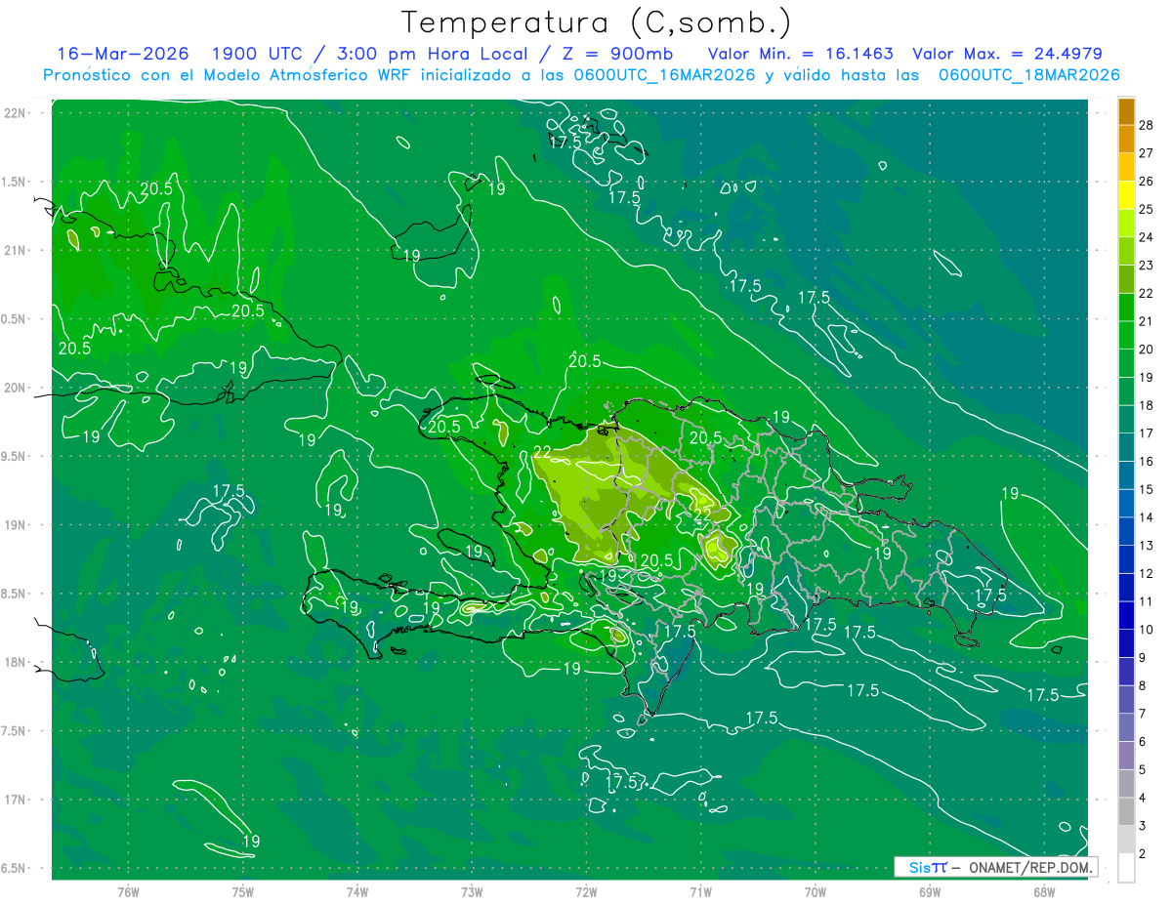Click the legend tick label '28'
Screen dimensions: 1172x905
(1147, 125)
